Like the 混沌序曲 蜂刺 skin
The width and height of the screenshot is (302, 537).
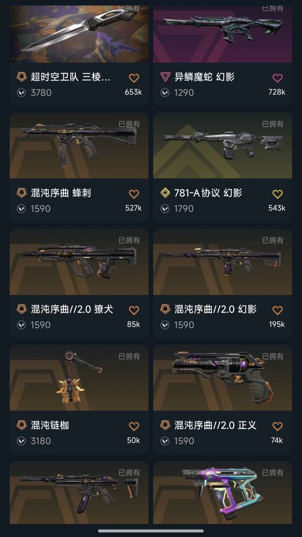point(134,194)
